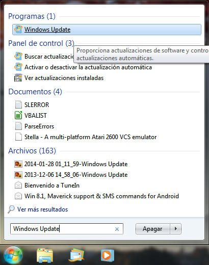The height and width of the screenshot is (265, 209).
Task: Open the SLERROR document
Action: click(x=37, y=104)
